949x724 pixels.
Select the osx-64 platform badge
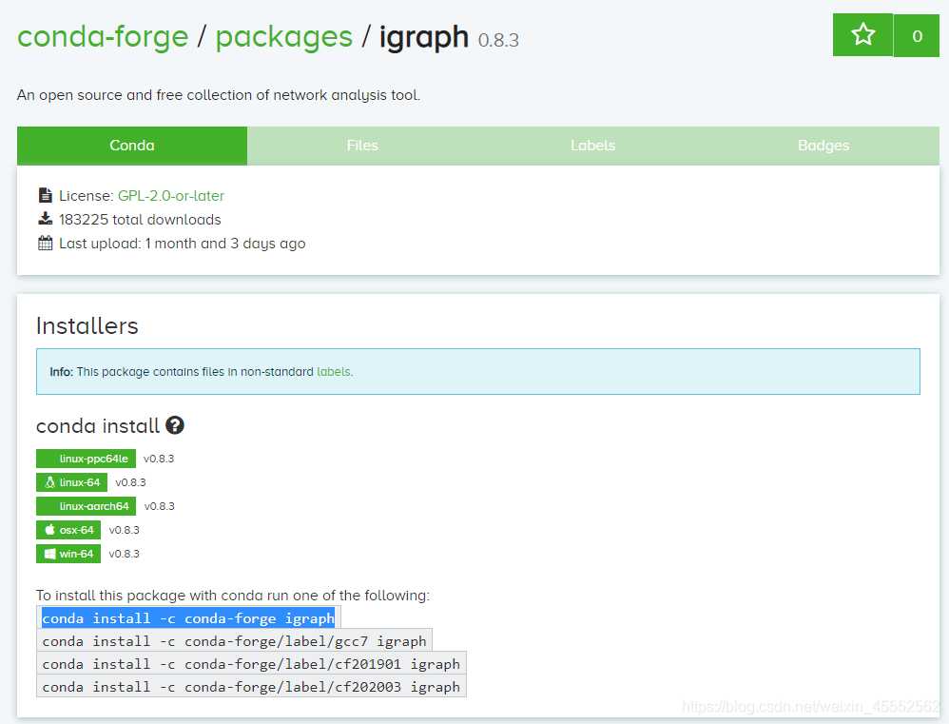coord(68,530)
